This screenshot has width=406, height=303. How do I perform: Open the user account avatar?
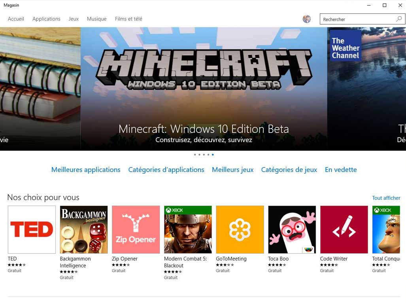click(307, 19)
